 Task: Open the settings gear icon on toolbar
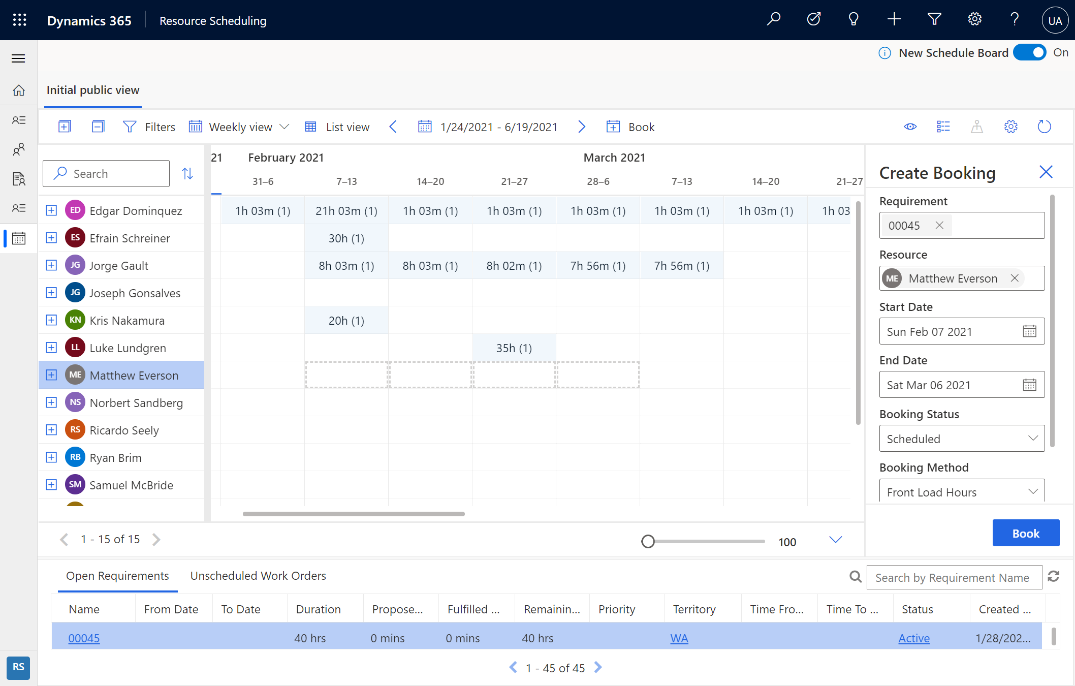click(1011, 126)
